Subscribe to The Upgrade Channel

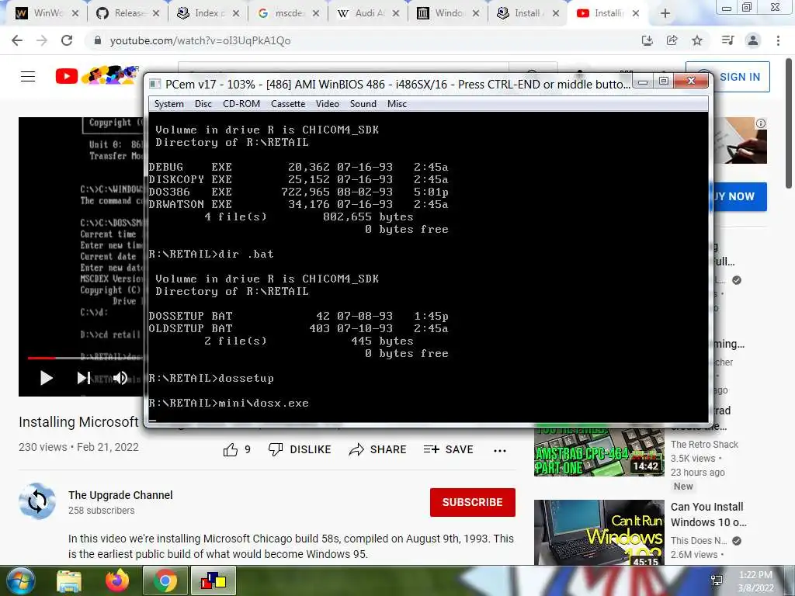coord(473,502)
